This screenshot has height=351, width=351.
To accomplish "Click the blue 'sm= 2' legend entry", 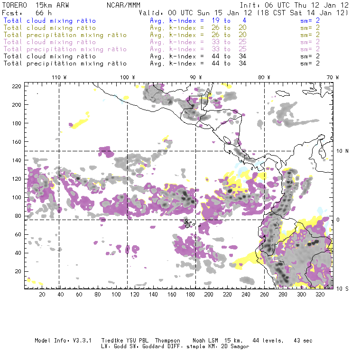I will click(310, 21).
